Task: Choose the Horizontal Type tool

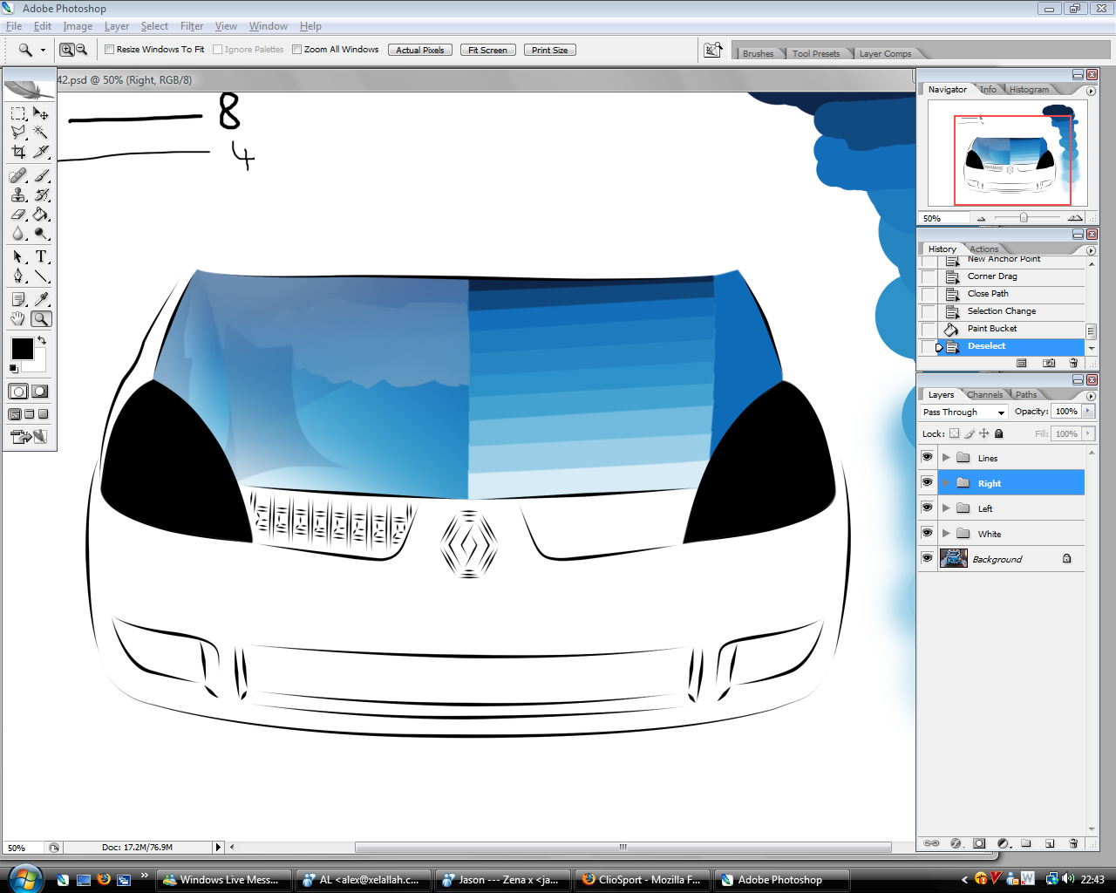Action: 40,257
